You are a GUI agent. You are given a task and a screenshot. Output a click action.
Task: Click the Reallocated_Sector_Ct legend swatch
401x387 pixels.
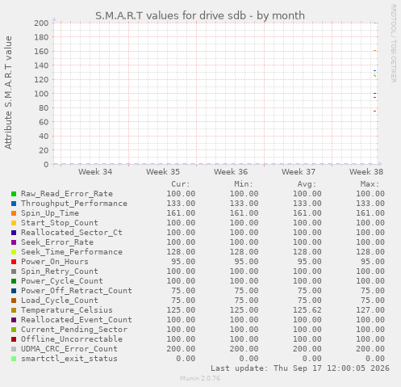coord(14,233)
